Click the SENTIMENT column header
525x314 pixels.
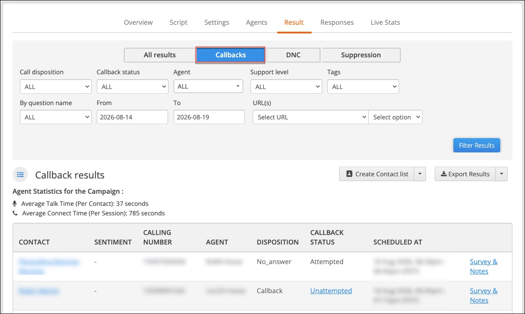click(x=113, y=242)
